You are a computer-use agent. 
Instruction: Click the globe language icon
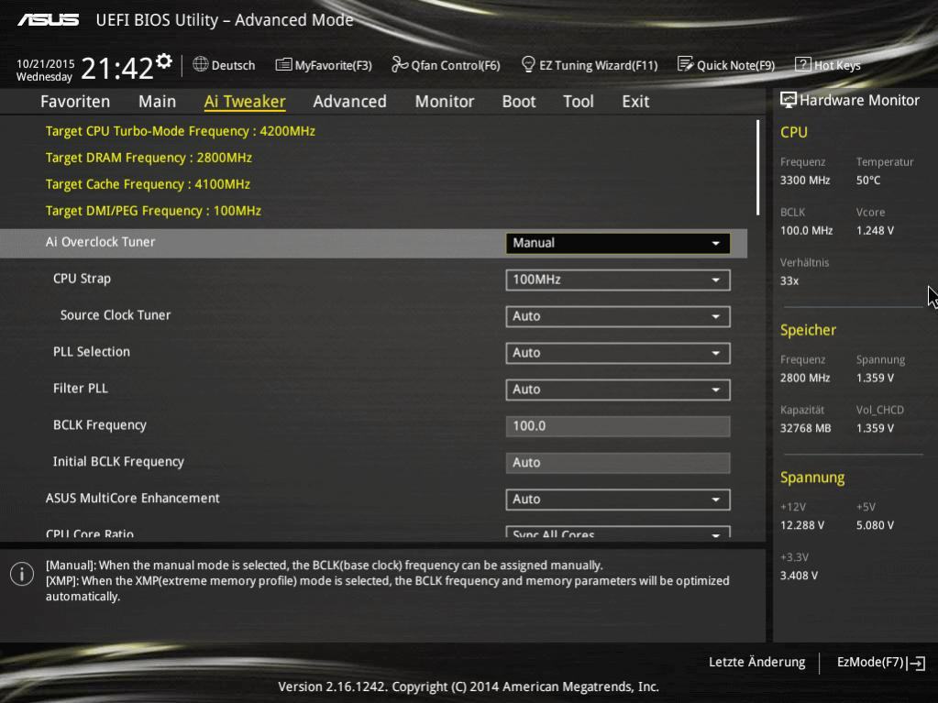pyautogui.click(x=201, y=64)
